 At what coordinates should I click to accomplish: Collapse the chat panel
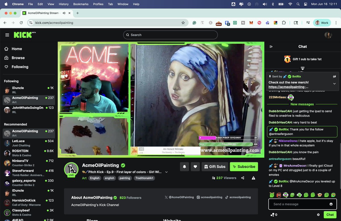tap(271, 47)
